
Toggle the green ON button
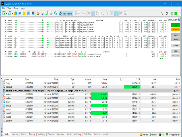click(175, 25)
